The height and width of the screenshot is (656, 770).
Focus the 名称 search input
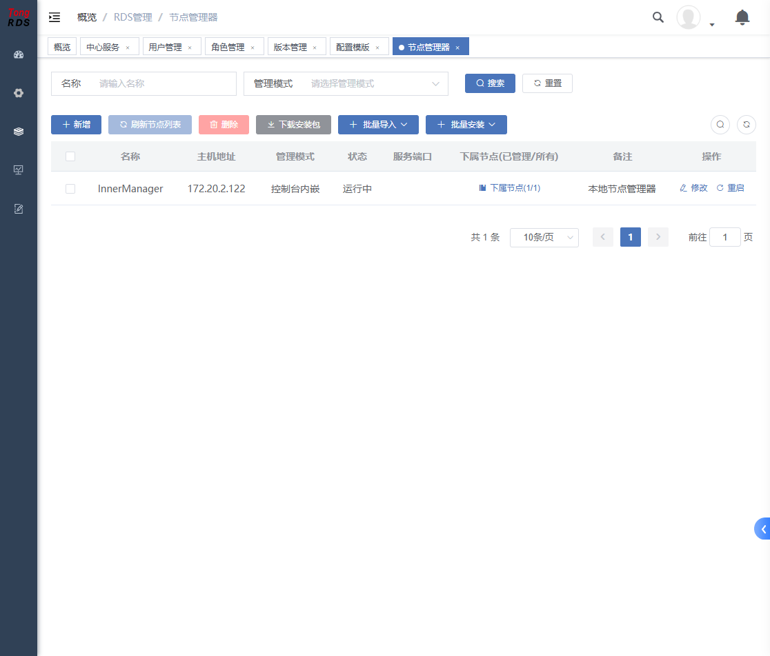click(164, 84)
